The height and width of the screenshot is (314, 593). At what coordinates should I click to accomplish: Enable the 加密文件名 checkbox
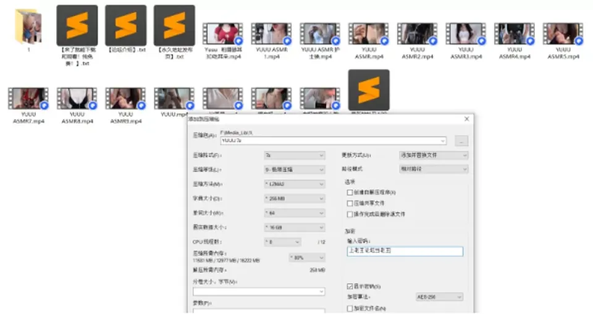[350, 308]
